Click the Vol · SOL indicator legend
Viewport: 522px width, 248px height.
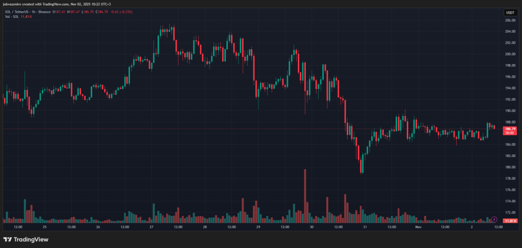click(11, 17)
